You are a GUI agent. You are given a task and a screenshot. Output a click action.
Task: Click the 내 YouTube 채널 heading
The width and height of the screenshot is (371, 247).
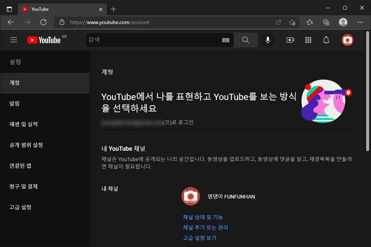tap(123, 149)
